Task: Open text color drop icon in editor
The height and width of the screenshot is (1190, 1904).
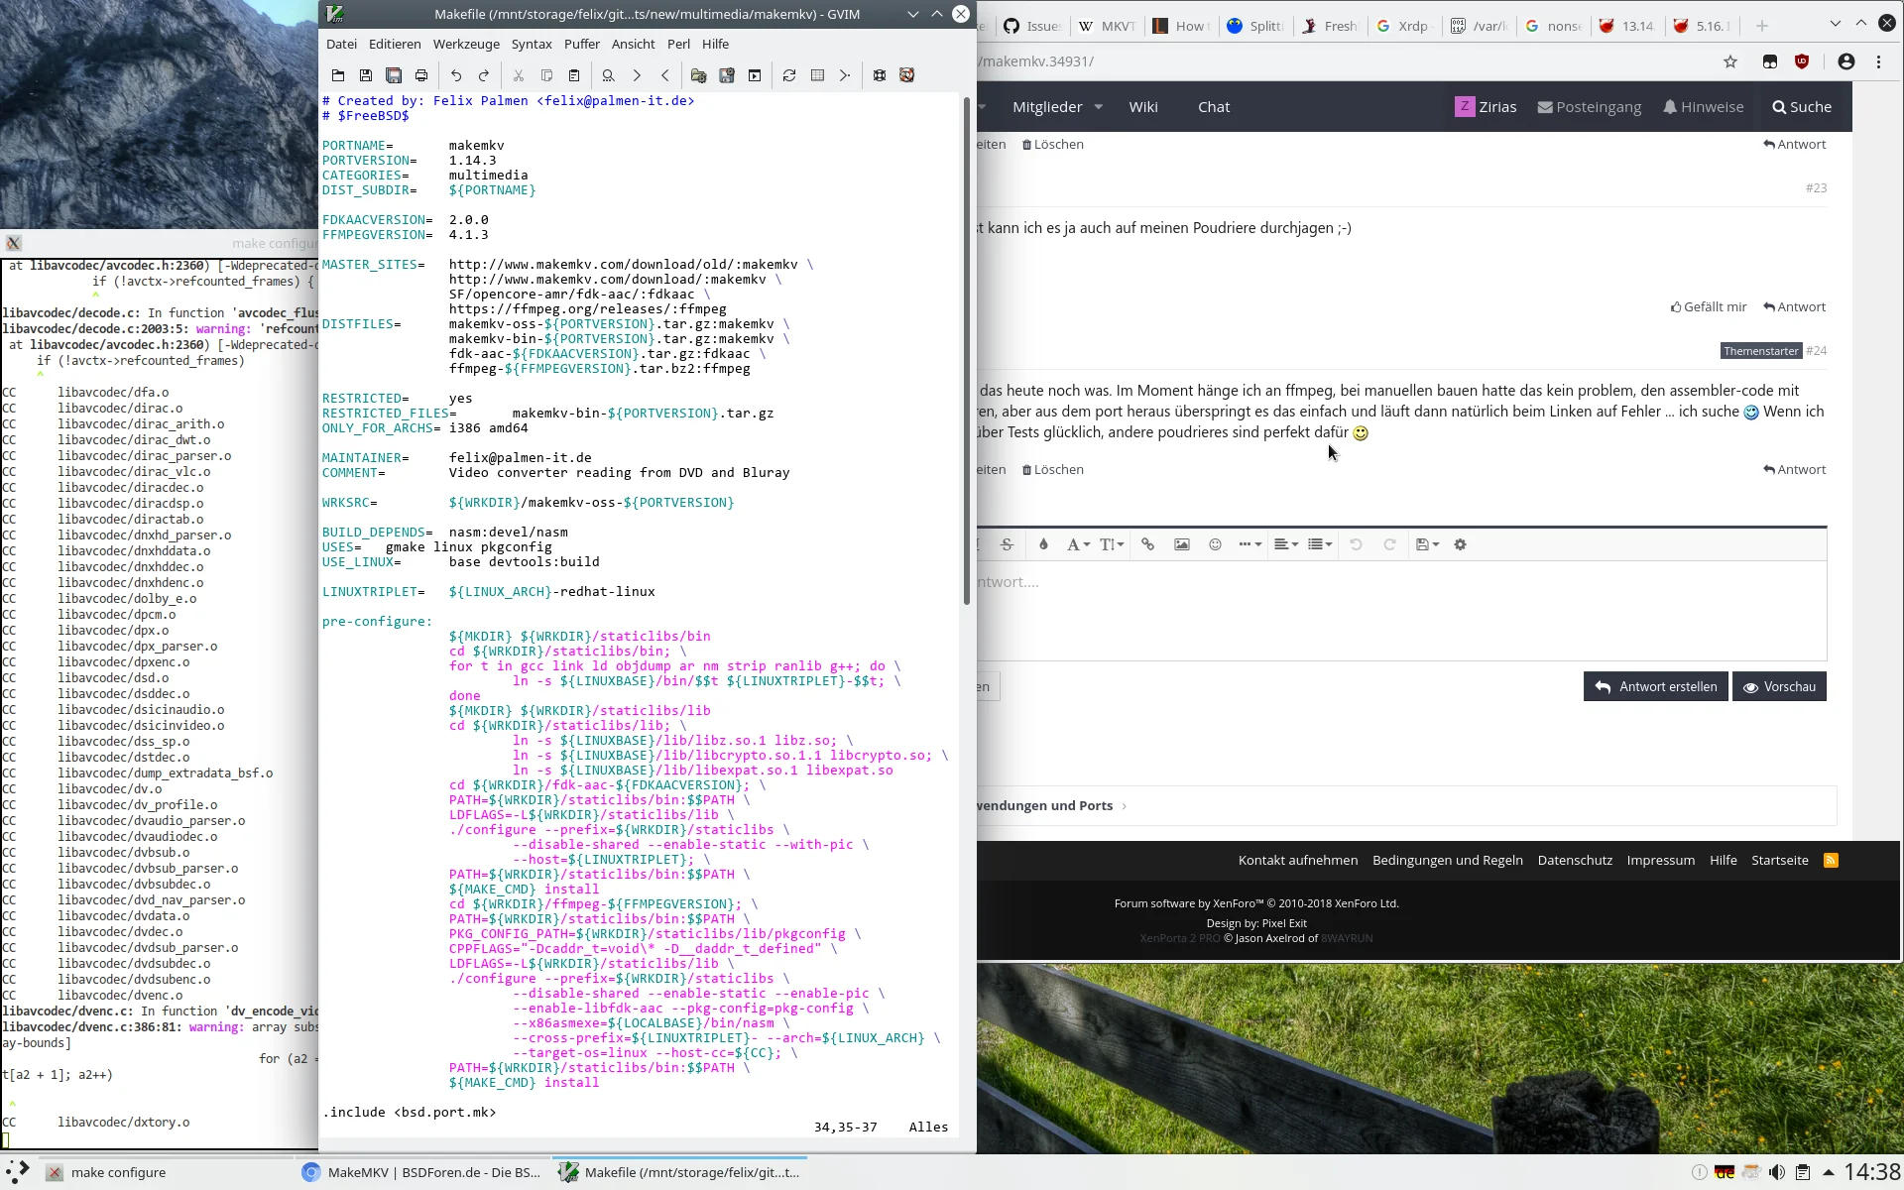Action: click(x=1043, y=544)
